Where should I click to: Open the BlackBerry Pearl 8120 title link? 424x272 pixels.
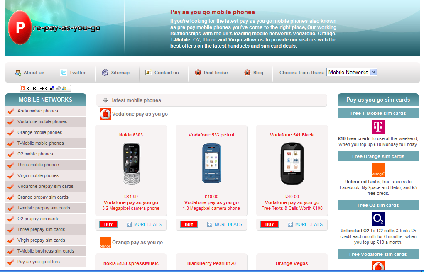pos(211,263)
